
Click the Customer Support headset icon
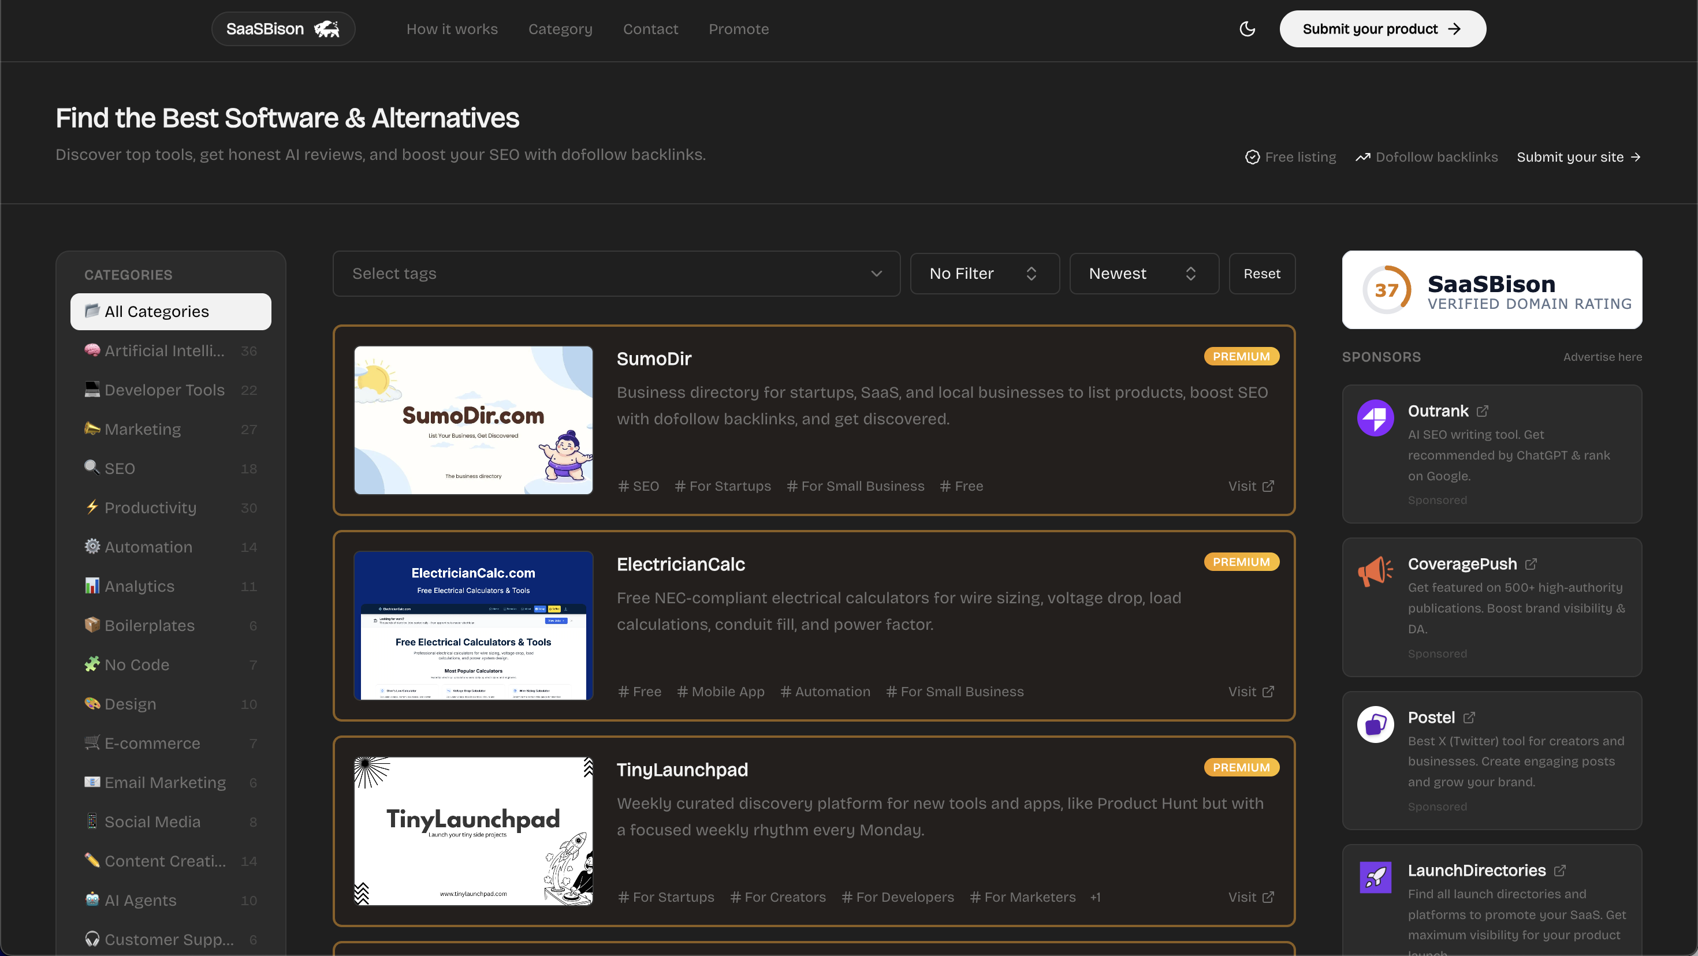coord(92,939)
